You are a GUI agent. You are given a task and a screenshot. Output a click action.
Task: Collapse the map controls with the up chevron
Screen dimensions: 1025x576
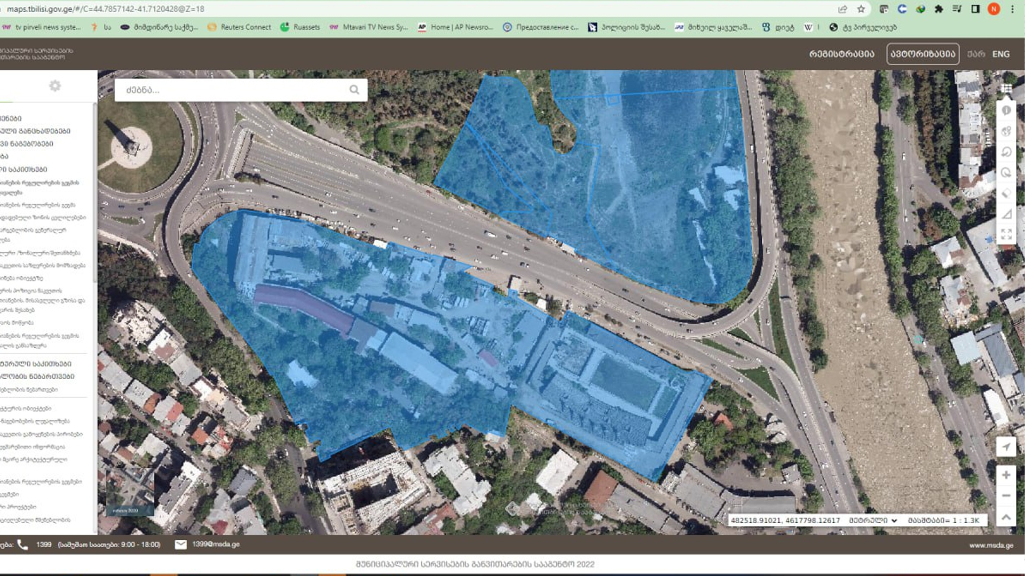tap(1006, 517)
